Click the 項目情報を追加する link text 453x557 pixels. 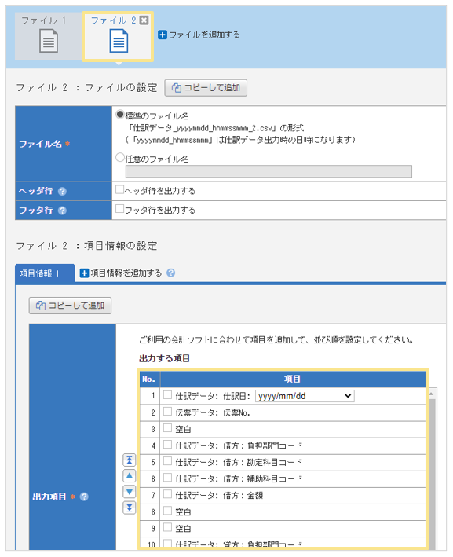(x=126, y=273)
